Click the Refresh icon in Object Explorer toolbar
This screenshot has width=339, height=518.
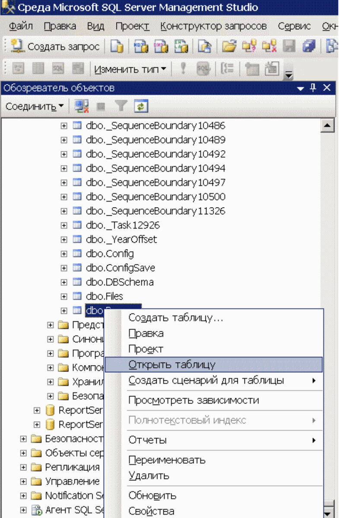[x=141, y=106]
